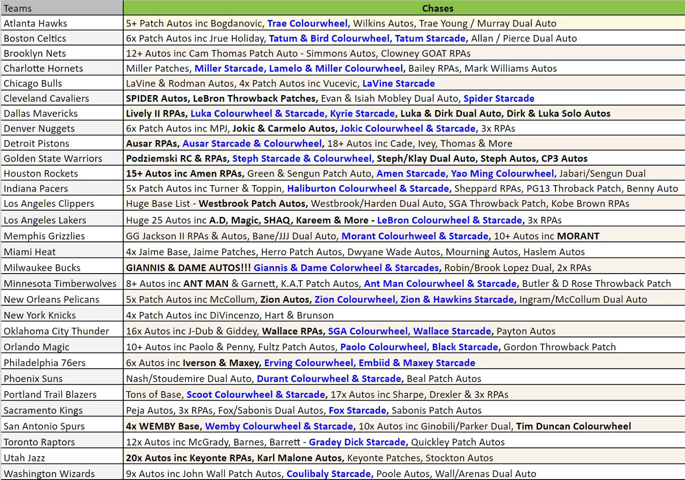The width and height of the screenshot is (685, 480).
Task: Click Haliburton Colourwheel & Starcade link
Action: pos(368,188)
